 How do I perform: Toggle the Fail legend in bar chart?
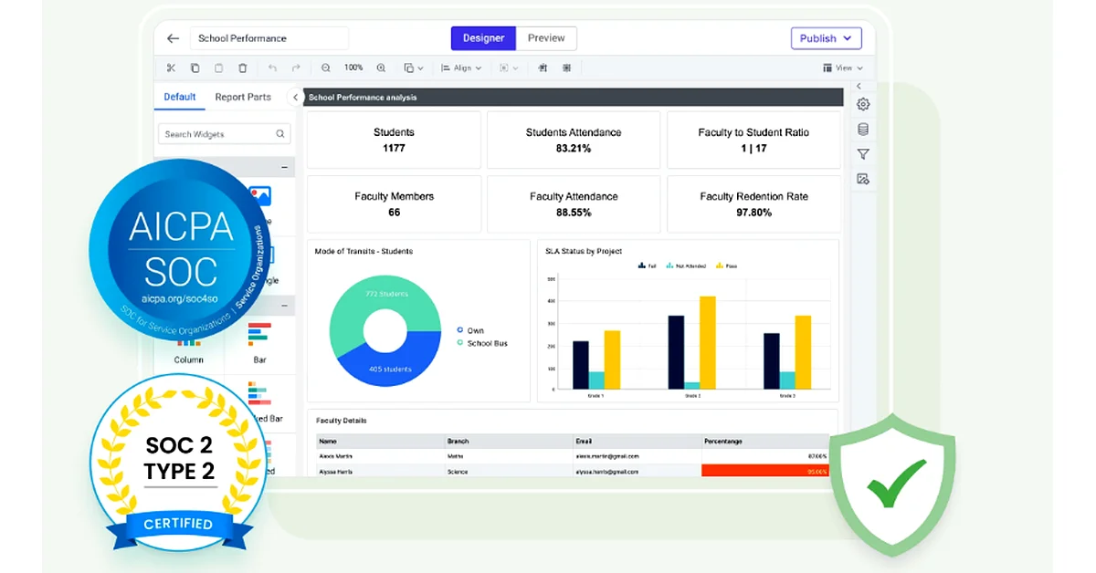click(648, 266)
